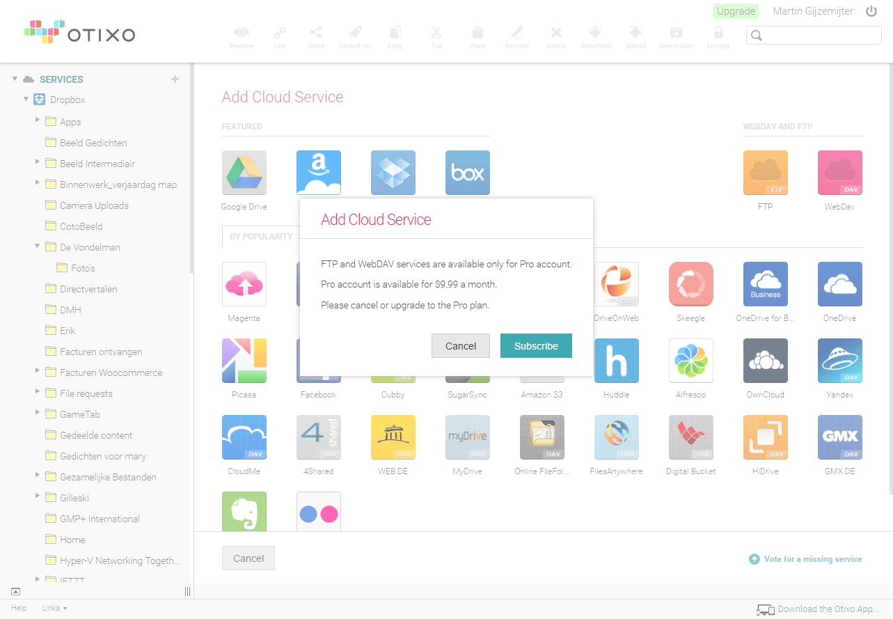Viewport: 893px width, 619px height.
Task: Click the Encrypt padlock icon
Action: point(718,32)
